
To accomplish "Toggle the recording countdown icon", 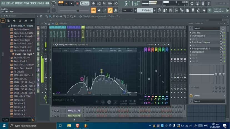I will pyautogui.click(x=104, y=3).
